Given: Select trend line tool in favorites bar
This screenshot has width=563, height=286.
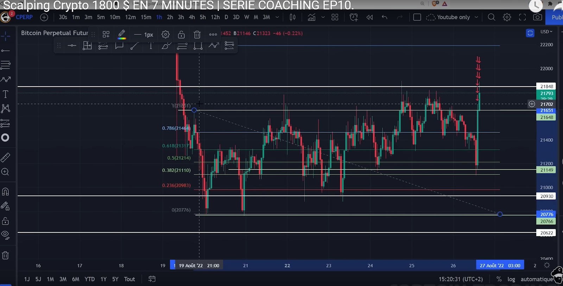Looking at the screenshot, I should [134, 46].
